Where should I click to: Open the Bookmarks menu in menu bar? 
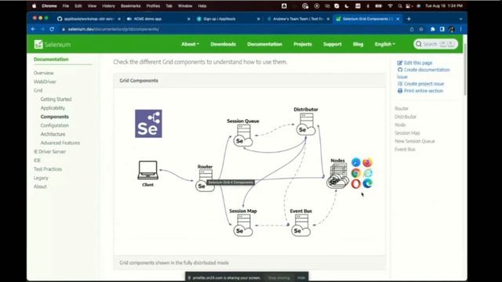coord(131,5)
